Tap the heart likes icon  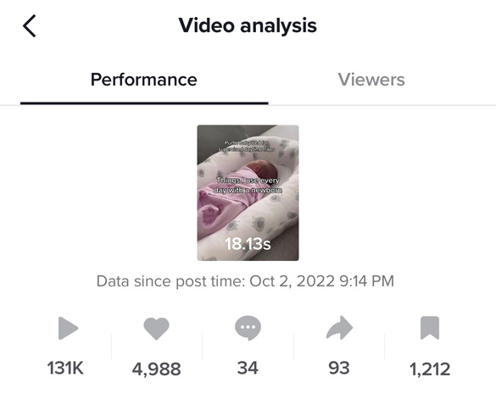pyautogui.click(x=156, y=329)
